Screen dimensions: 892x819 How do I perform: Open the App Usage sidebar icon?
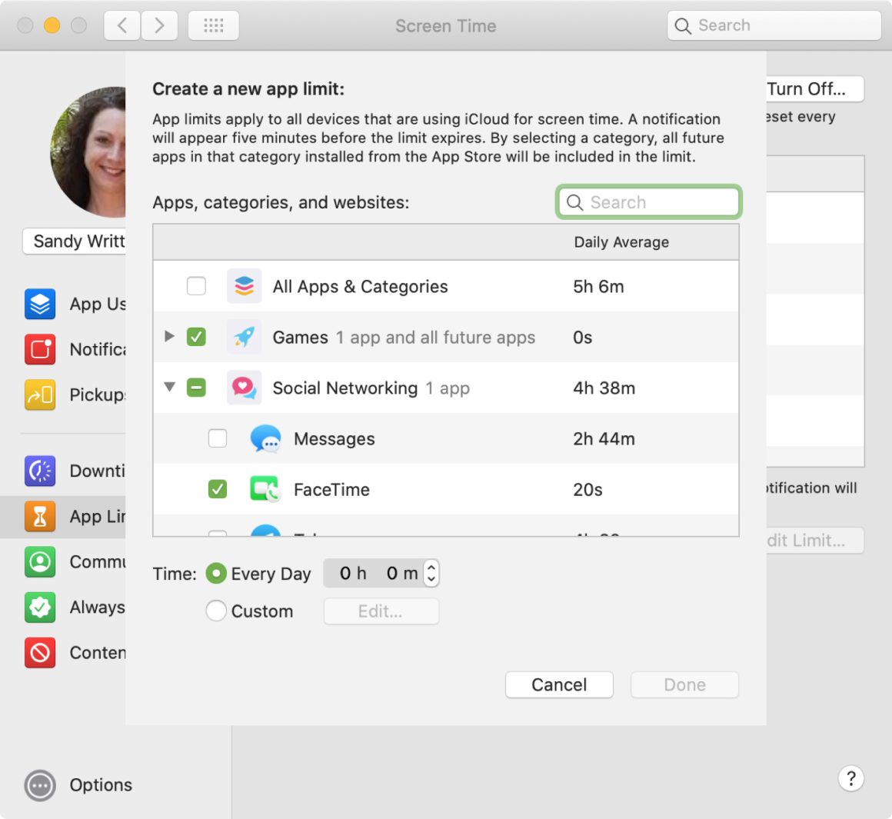(40, 304)
